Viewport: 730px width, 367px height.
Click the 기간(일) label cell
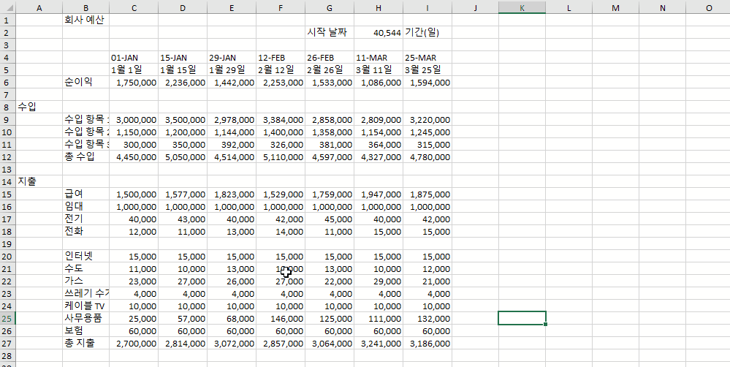427,33
